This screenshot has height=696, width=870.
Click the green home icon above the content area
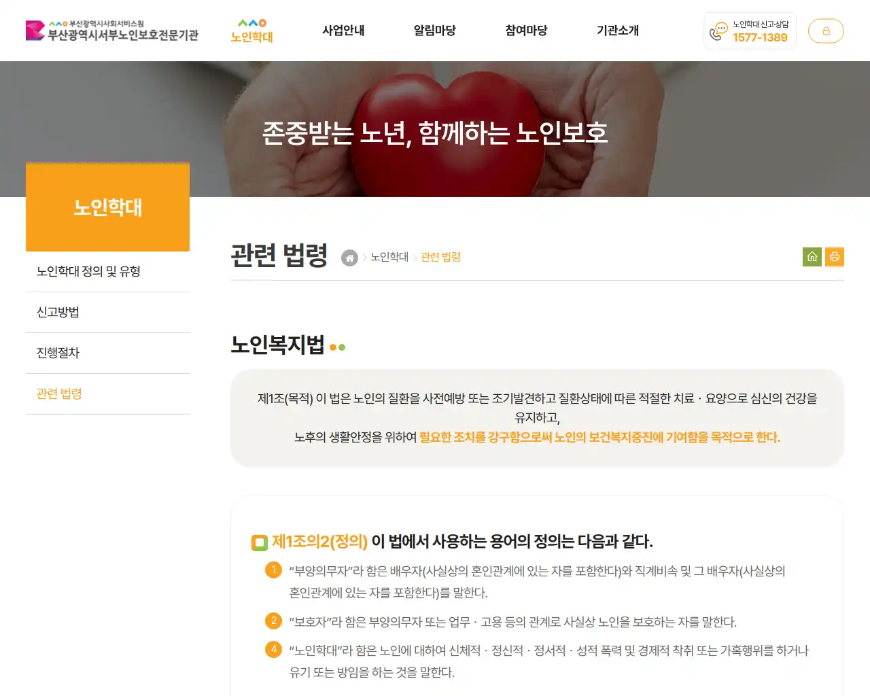[x=812, y=257]
